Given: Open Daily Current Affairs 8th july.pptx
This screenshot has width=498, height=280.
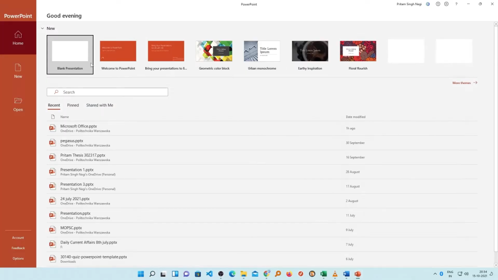Looking at the screenshot, I should point(262,245).
